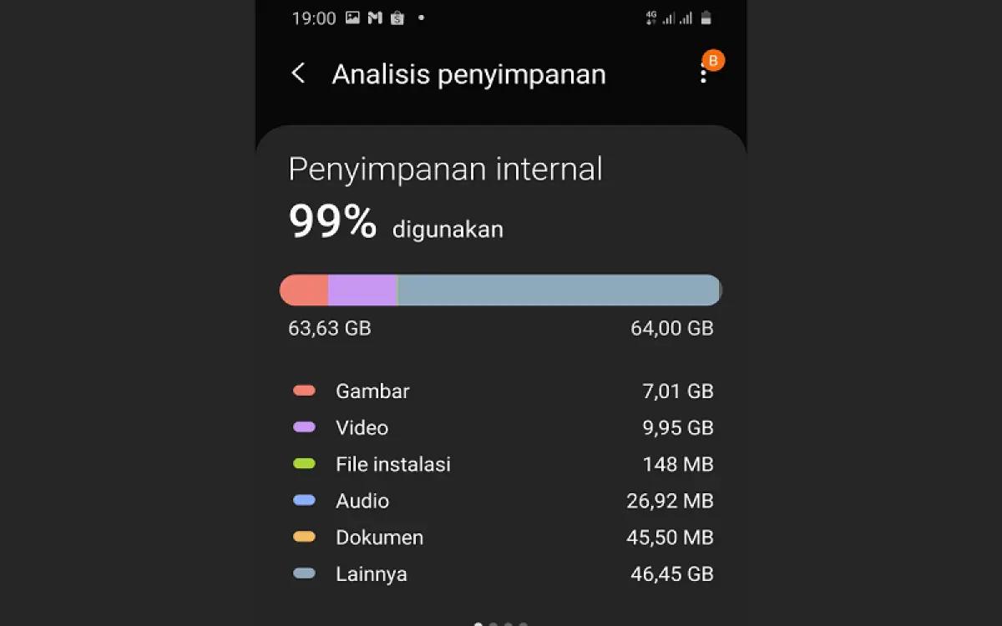Open the Gmail notification icon in status bar
This screenshot has width=1002, height=626.
click(x=374, y=17)
